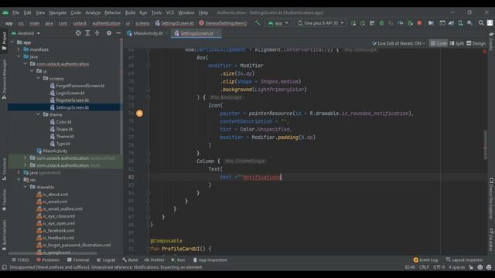Open Resource Manager sidebar button

(4, 79)
